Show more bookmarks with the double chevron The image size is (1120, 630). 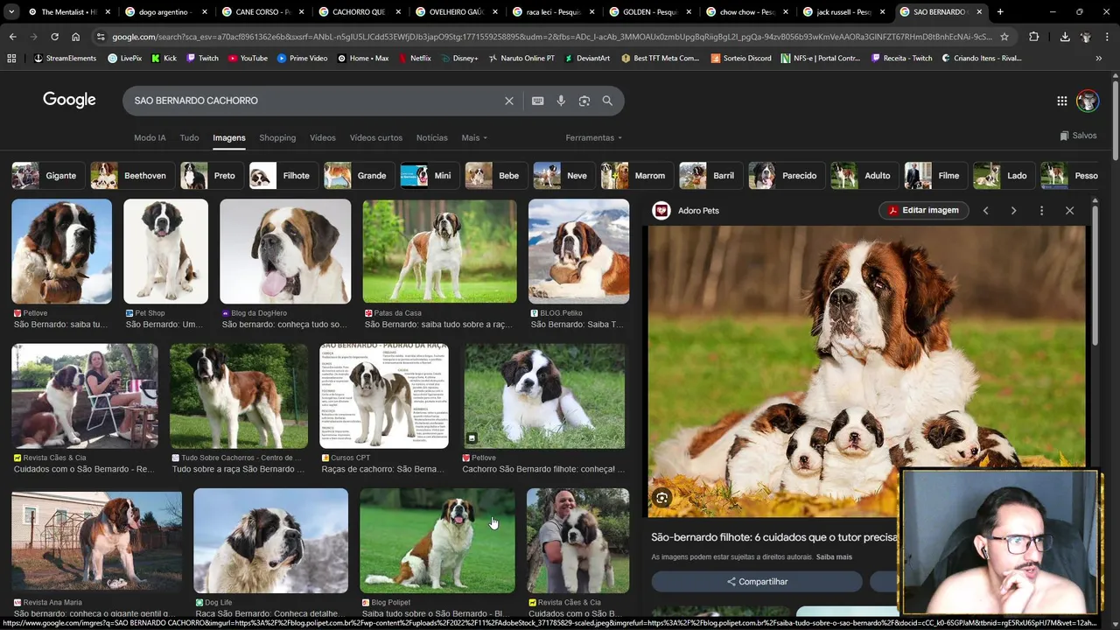coord(1098,58)
